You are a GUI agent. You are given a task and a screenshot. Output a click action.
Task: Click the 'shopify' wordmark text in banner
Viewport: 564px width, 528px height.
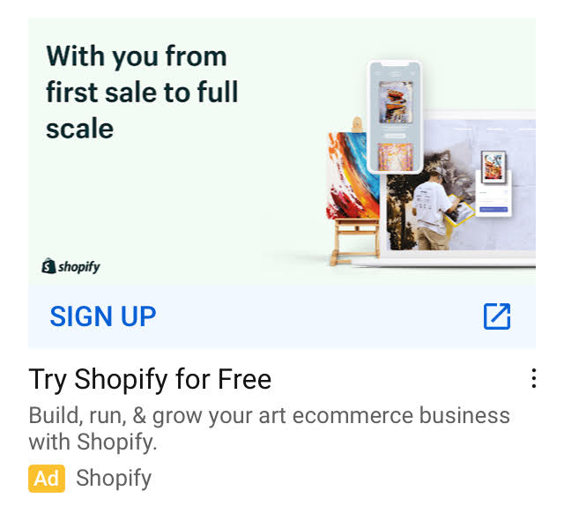click(79, 267)
